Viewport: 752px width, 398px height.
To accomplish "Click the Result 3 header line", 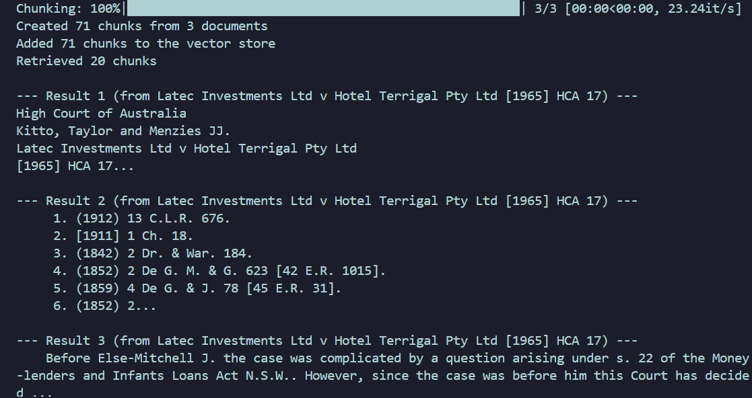I will [x=327, y=341].
